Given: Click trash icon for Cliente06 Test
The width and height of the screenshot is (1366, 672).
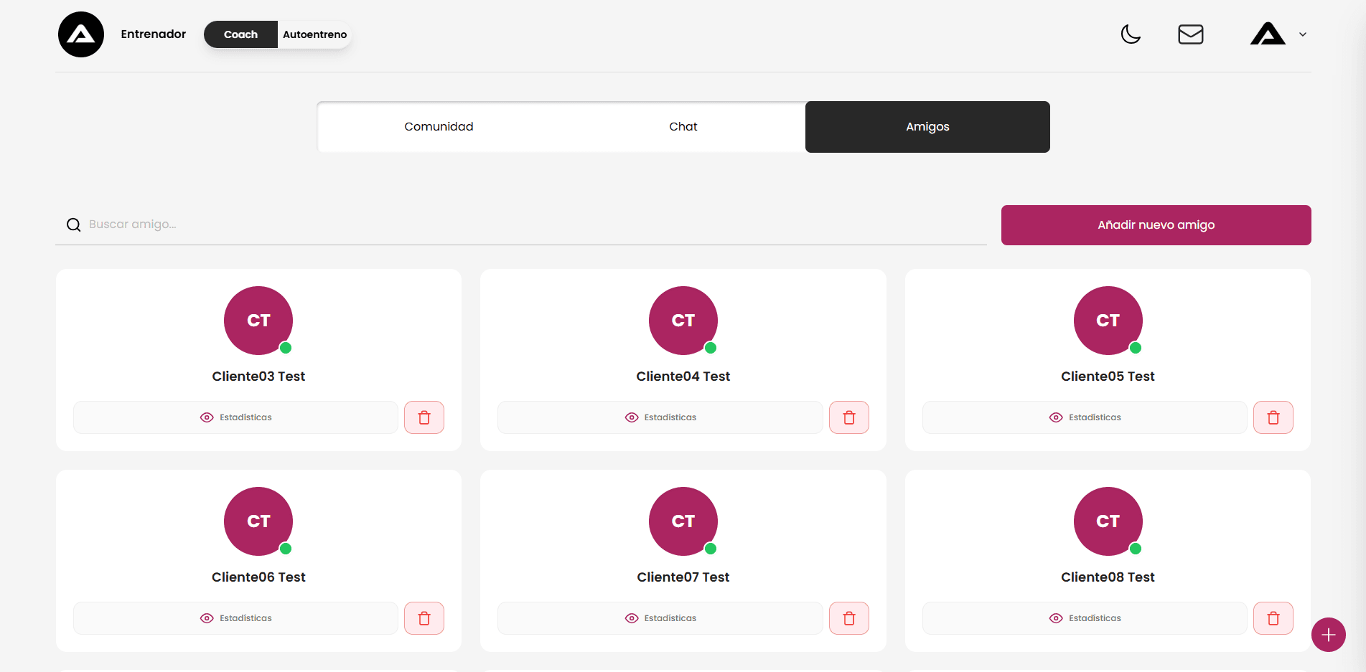Looking at the screenshot, I should coord(424,618).
